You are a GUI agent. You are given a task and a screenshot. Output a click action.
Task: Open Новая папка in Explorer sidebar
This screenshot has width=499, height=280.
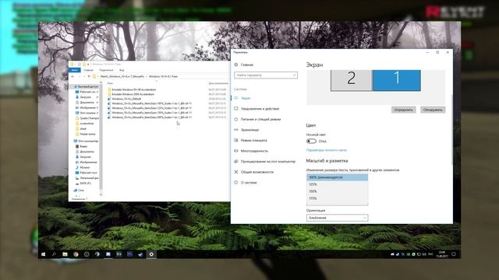pos(85,134)
